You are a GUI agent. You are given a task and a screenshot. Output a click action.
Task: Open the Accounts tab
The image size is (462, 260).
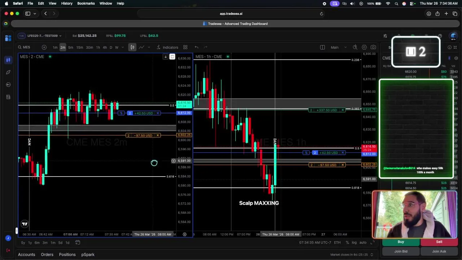click(x=27, y=255)
